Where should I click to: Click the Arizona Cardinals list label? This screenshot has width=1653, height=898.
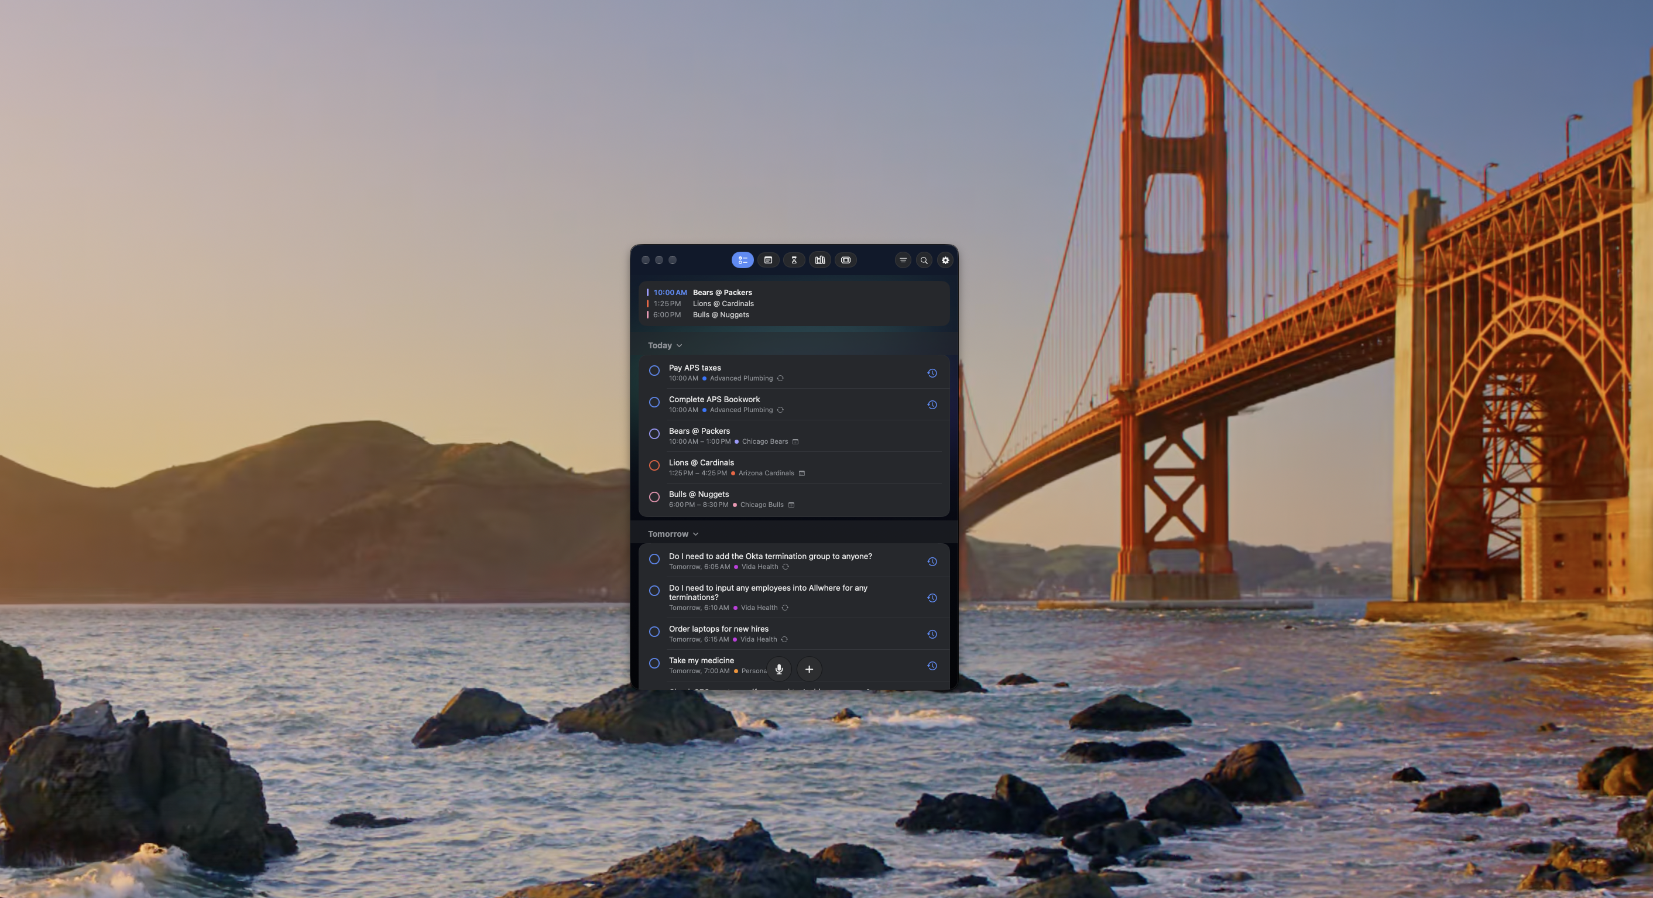[766, 473]
